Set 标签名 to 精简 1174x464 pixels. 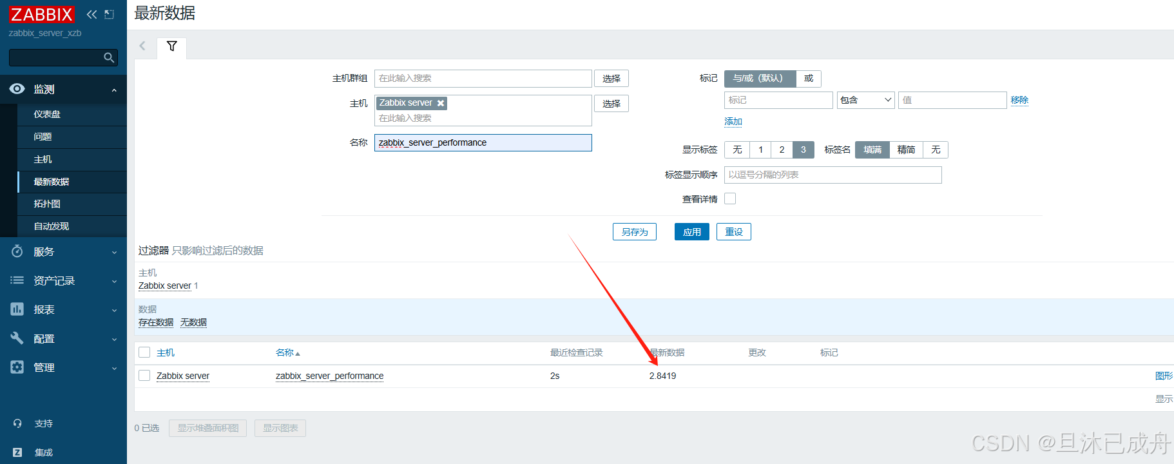tap(907, 150)
